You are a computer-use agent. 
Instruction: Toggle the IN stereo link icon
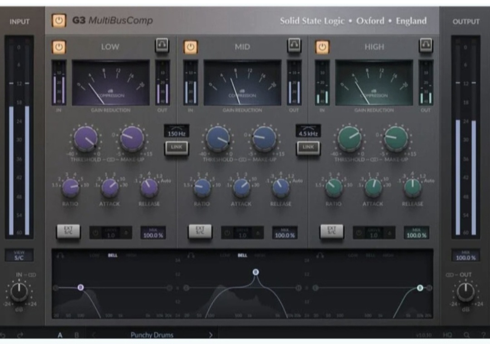(x=32, y=275)
